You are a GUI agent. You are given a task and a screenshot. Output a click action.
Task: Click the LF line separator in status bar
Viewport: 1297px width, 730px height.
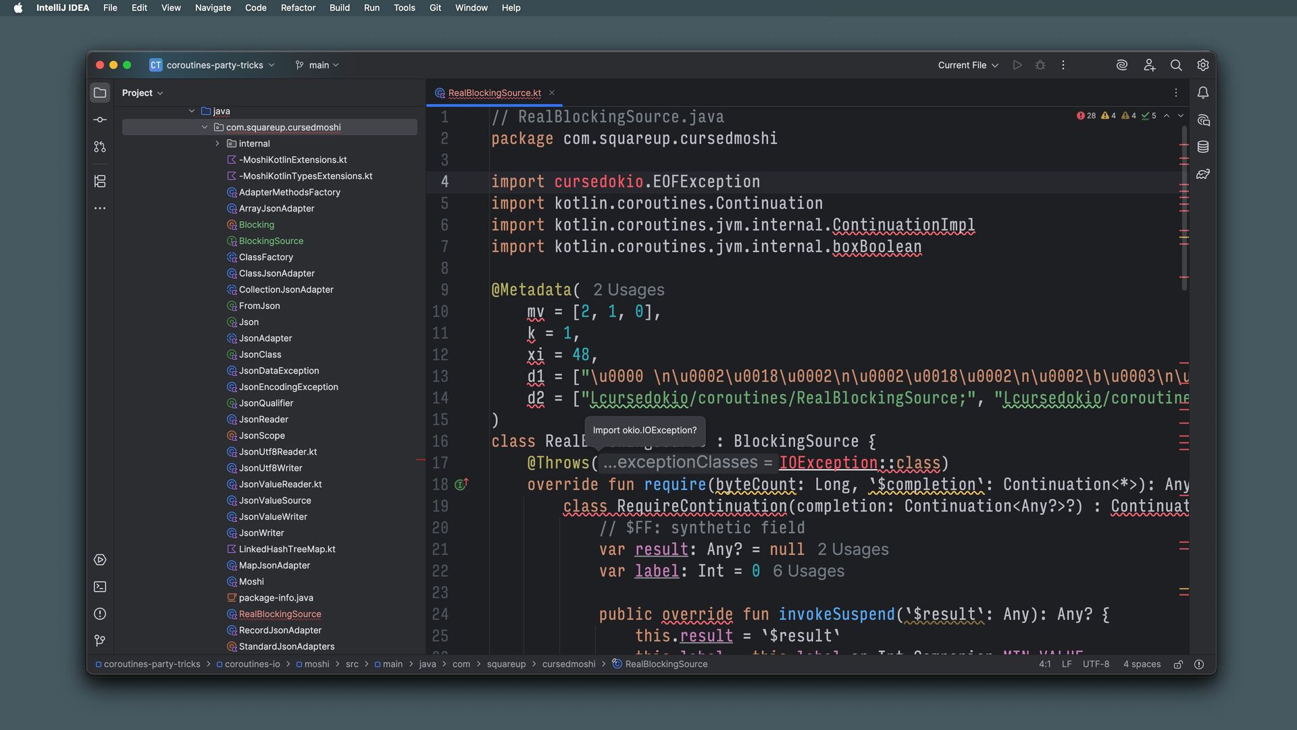(x=1067, y=664)
